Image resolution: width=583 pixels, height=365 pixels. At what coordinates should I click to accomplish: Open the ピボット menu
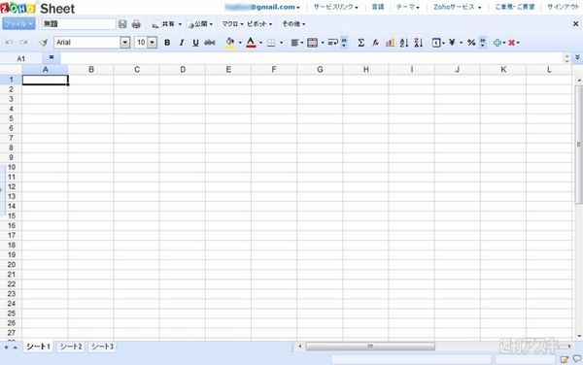coord(259,24)
